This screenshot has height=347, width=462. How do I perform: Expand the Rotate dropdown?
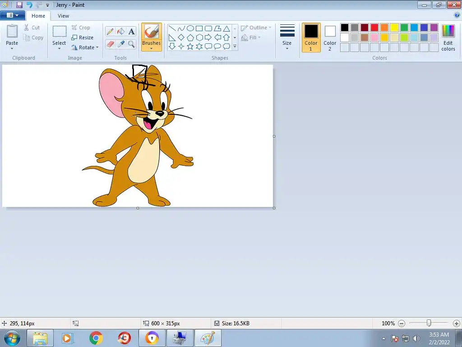click(x=97, y=47)
